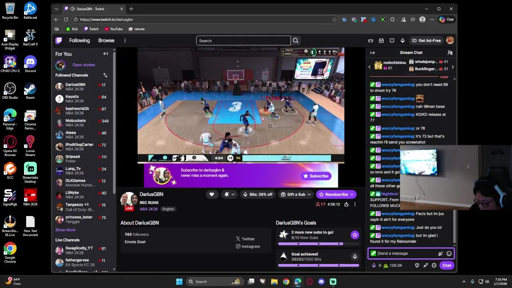
Task: Click the Windows taskbar Search box
Action: click(x=214, y=282)
